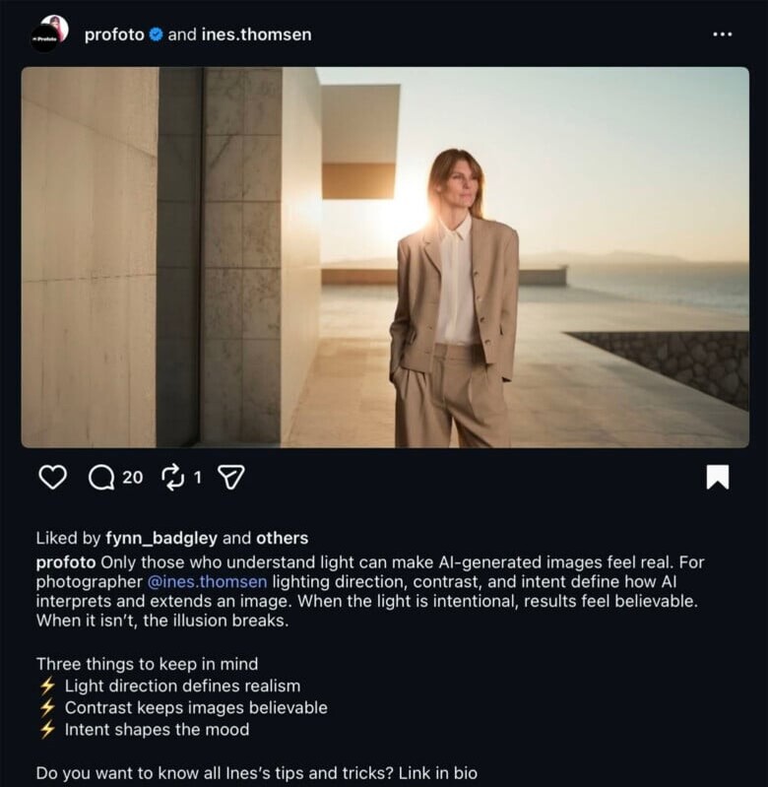Open ines.thomsen profile from header
The image size is (768, 787).
click(x=256, y=34)
